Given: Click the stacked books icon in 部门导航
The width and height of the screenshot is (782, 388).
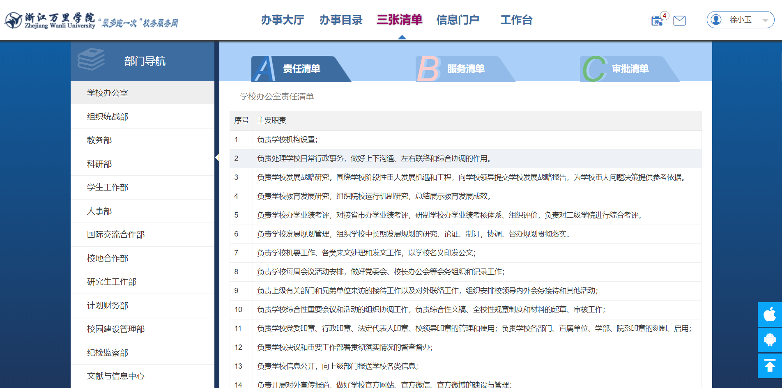Looking at the screenshot, I should 91,60.
